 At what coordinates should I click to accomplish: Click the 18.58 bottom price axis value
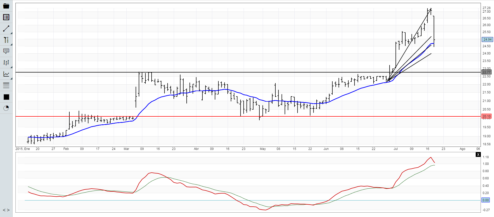click(x=487, y=144)
